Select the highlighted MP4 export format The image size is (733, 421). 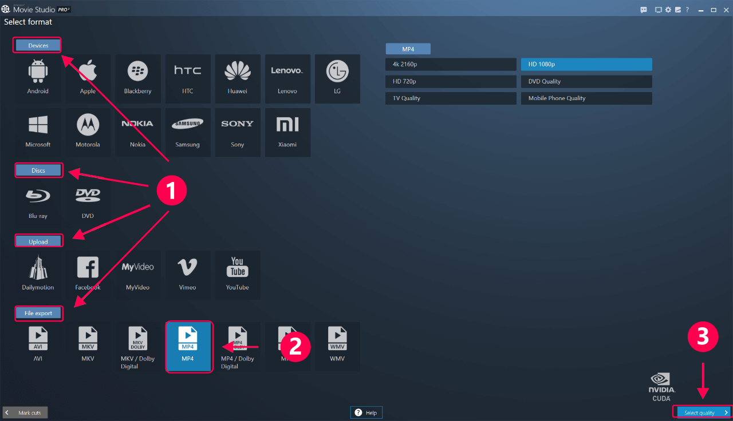[189, 347]
